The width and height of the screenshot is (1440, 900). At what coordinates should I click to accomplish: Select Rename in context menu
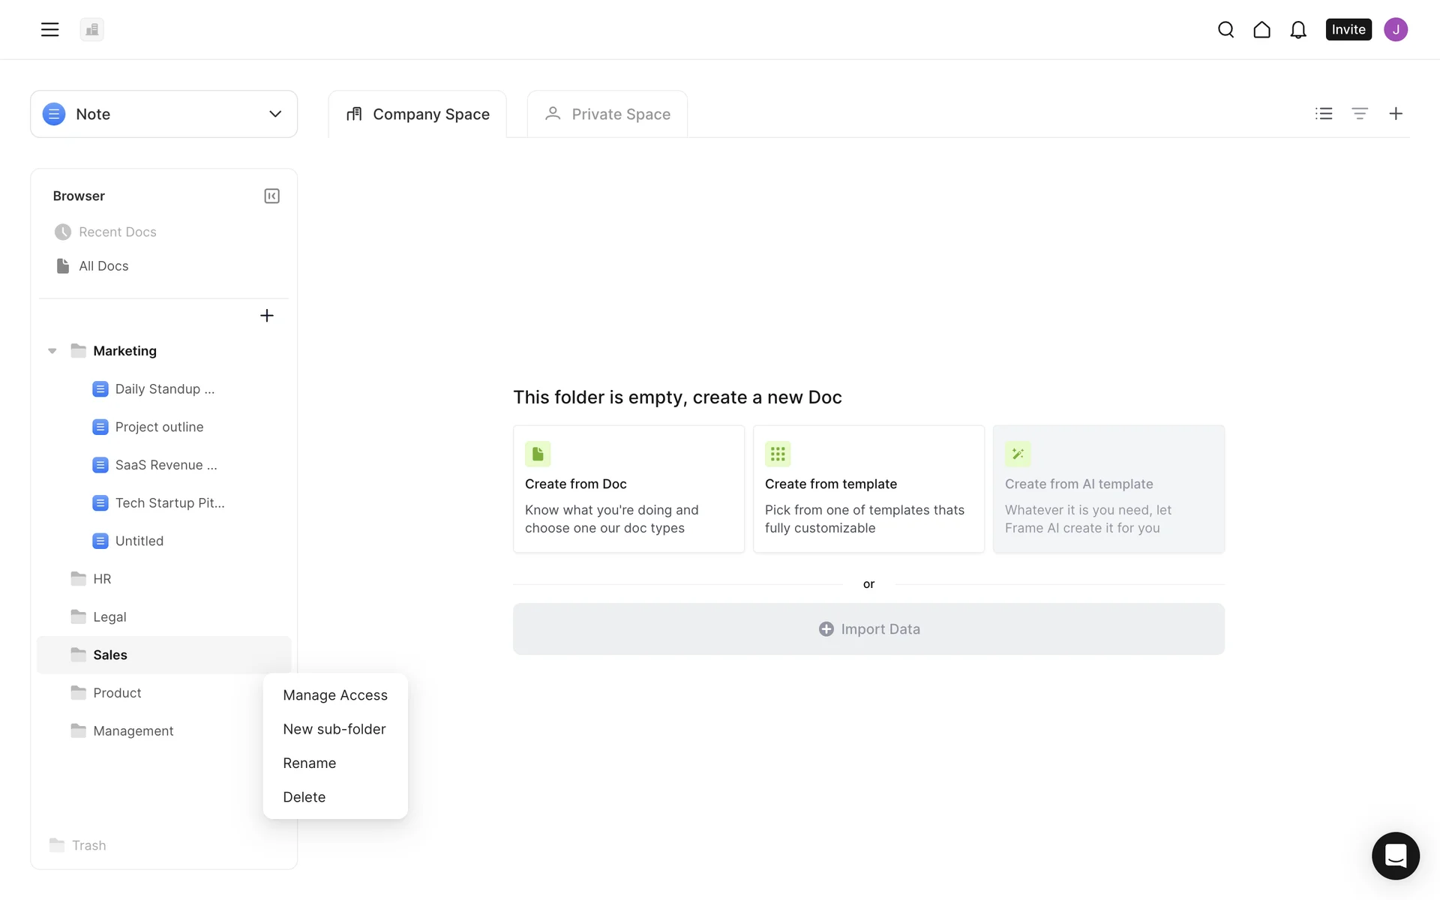(309, 763)
